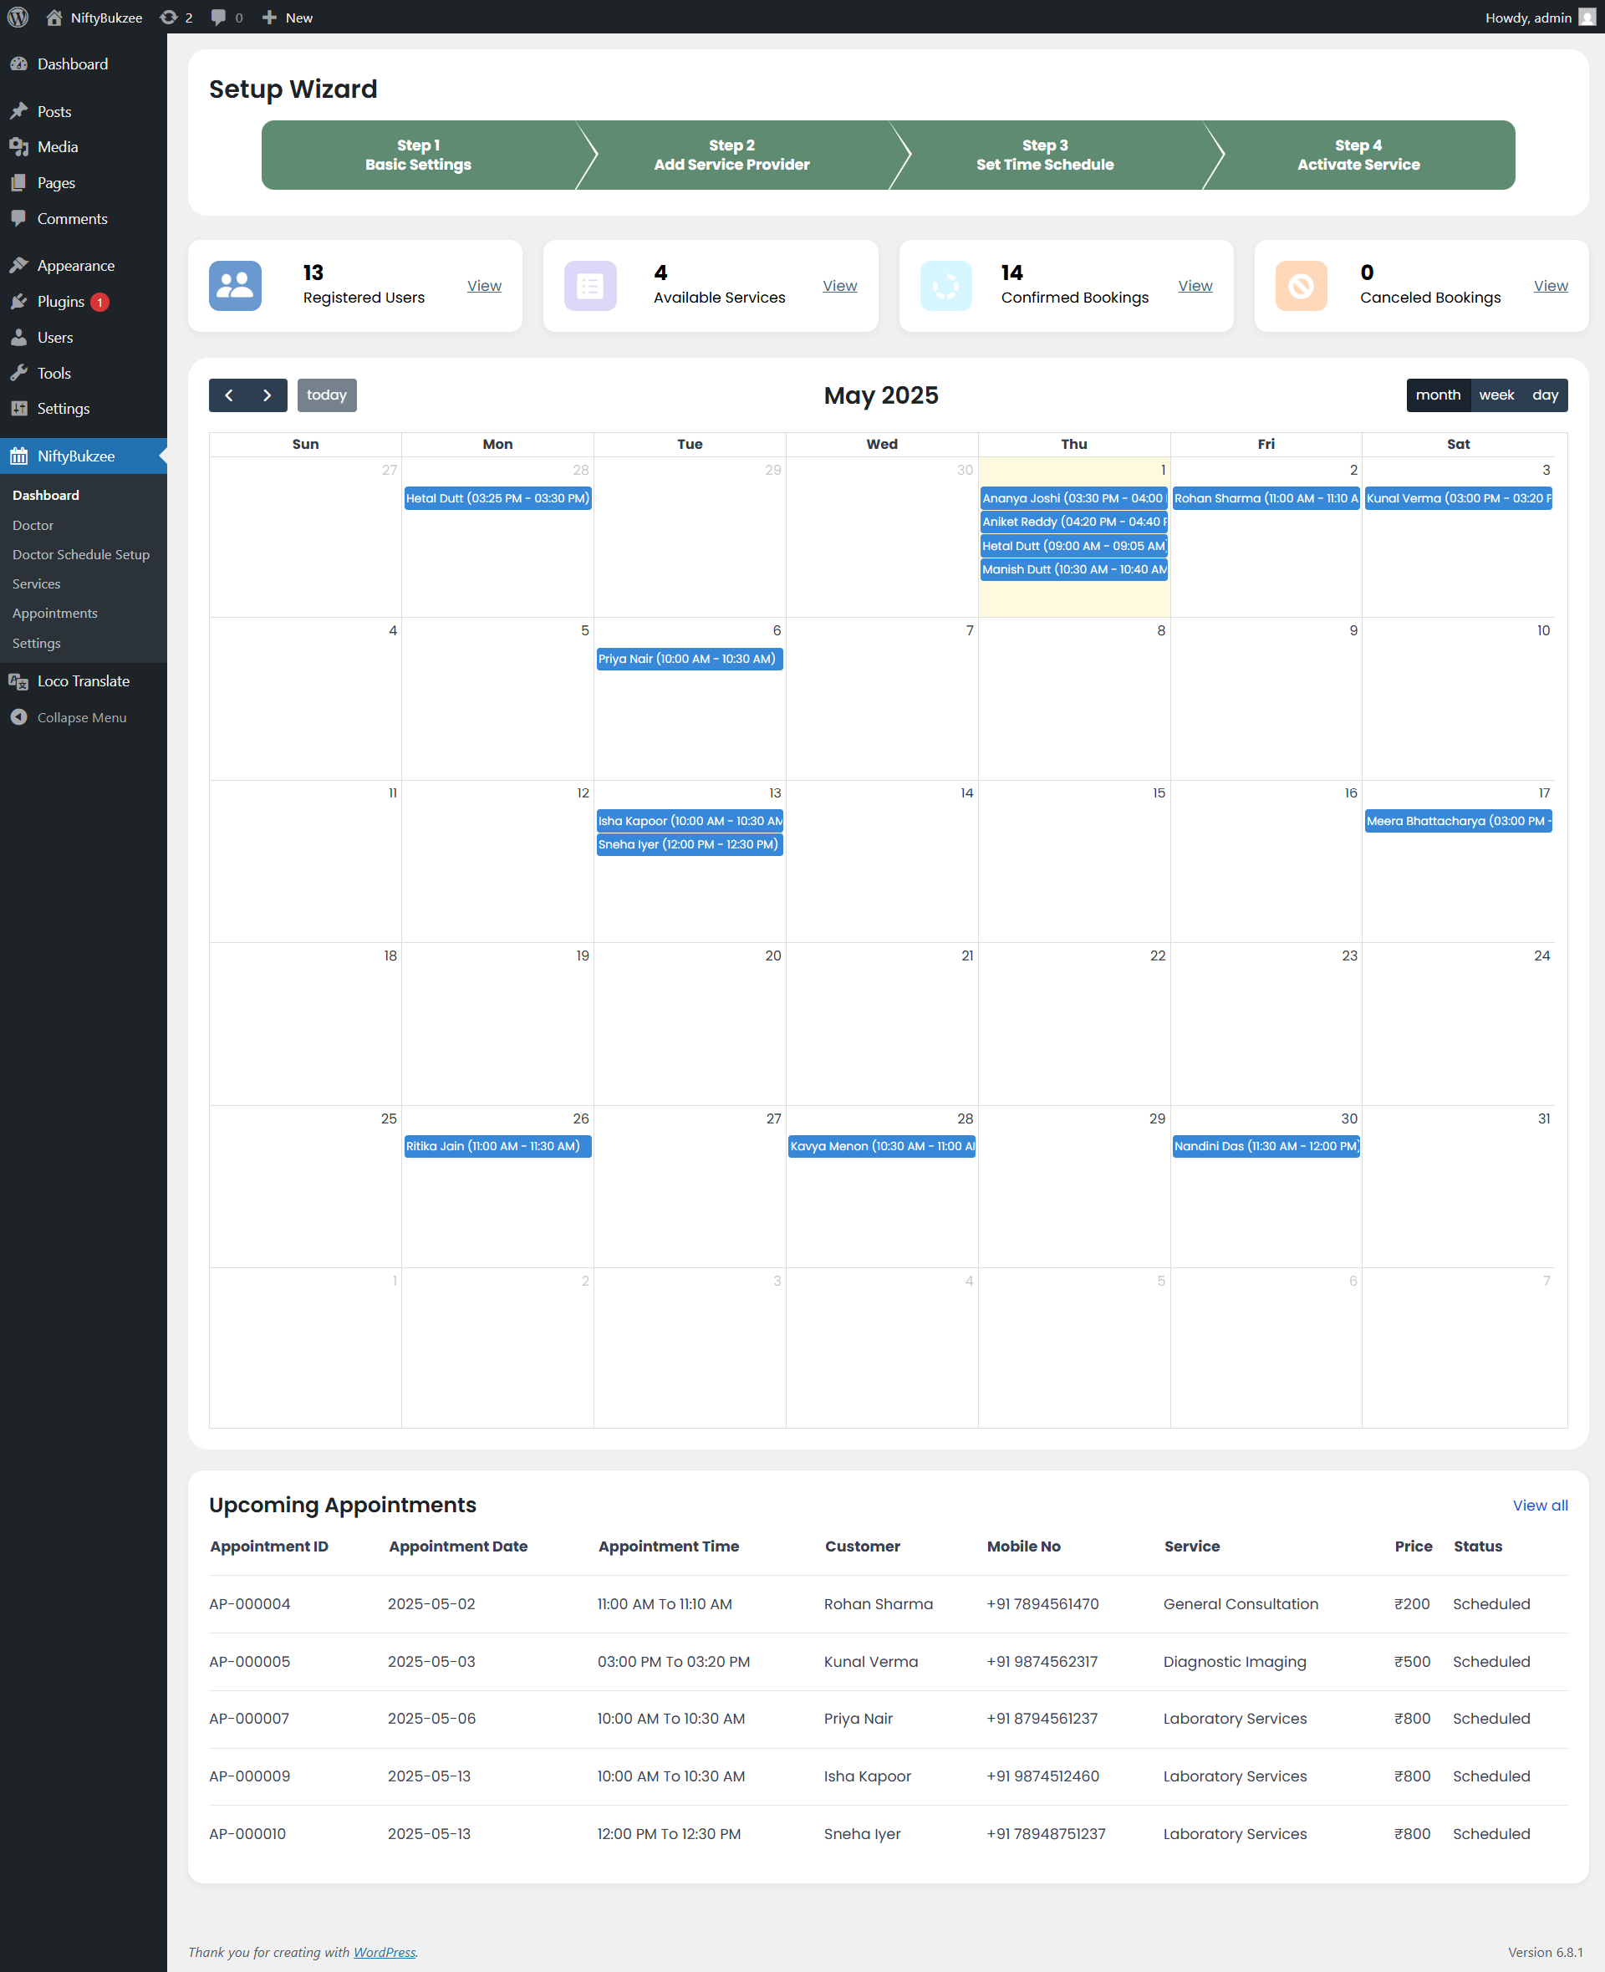Click the Available Services list icon

tap(590, 286)
